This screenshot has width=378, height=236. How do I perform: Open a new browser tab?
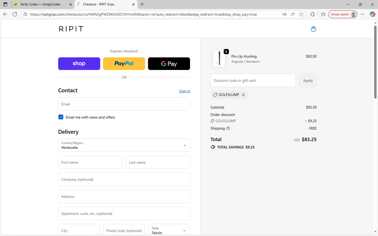coord(142,4)
